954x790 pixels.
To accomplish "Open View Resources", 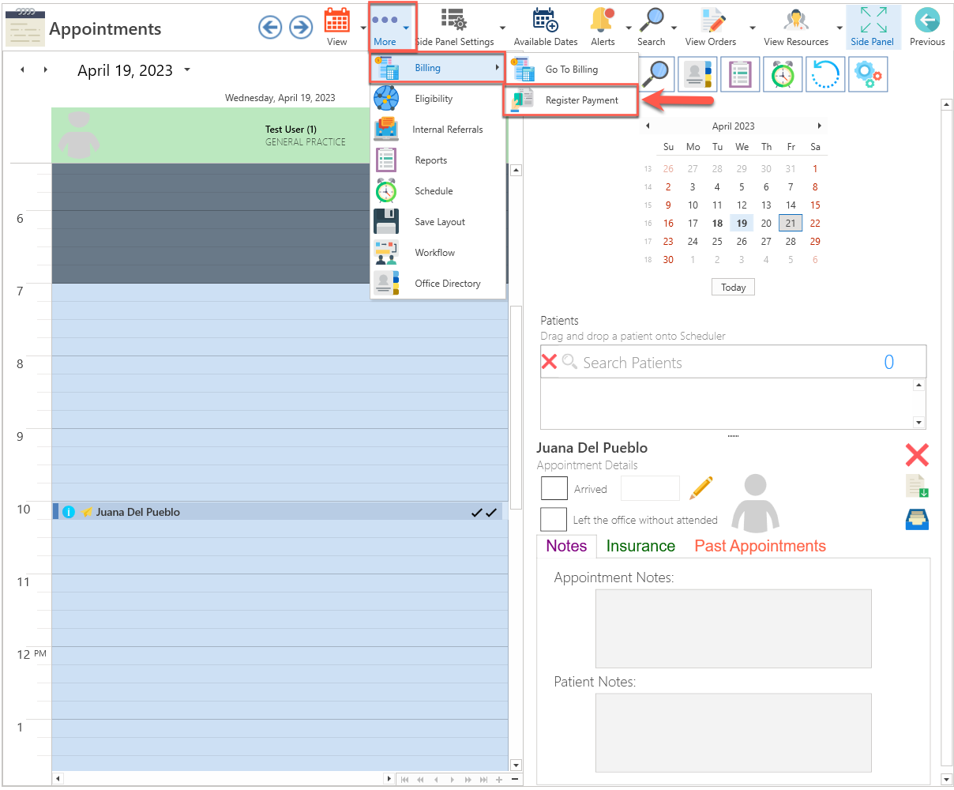I will [796, 28].
